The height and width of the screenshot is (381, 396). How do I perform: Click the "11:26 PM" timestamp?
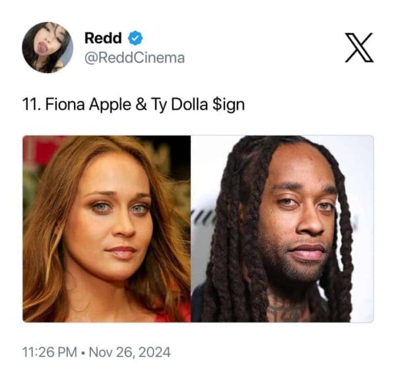(49, 352)
